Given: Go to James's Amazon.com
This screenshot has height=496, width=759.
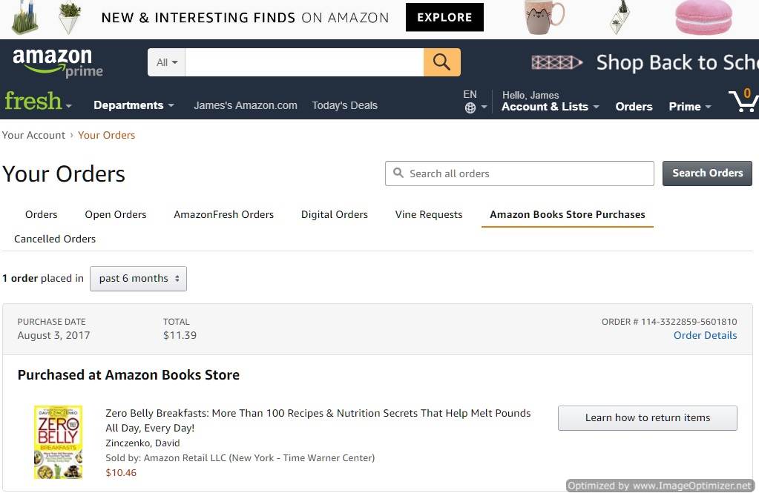Looking at the screenshot, I should tap(246, 105).
